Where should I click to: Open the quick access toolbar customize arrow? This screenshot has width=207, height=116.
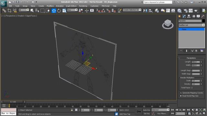coord(36,2)
